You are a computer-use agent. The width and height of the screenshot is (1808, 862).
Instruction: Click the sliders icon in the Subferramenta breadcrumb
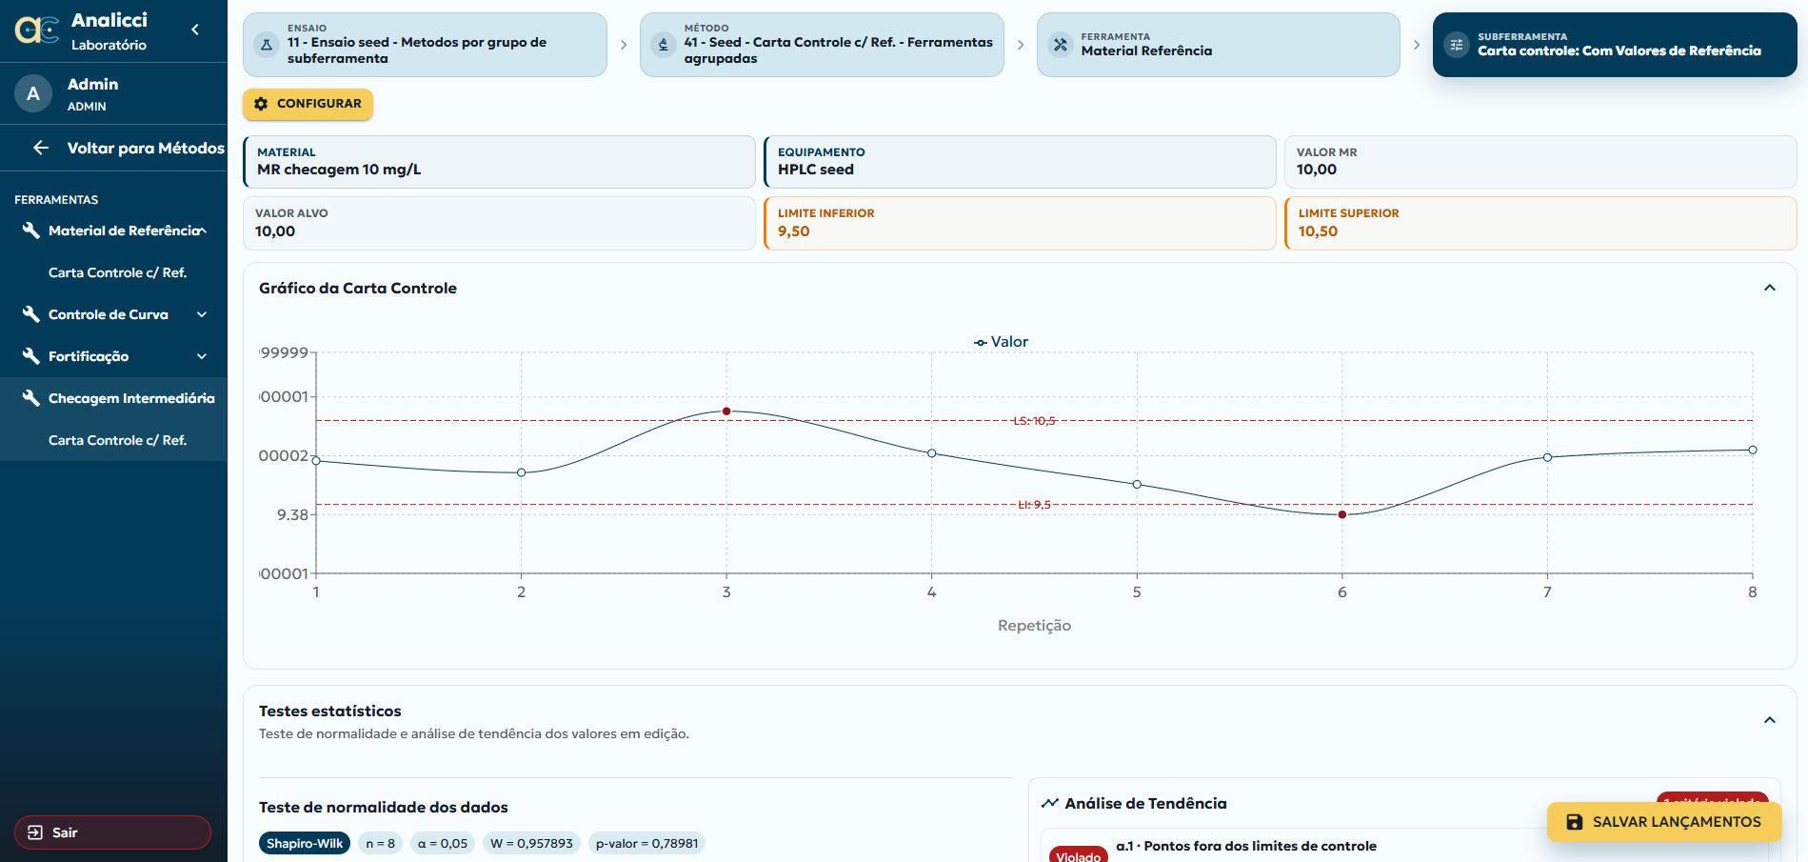[1457, 45]
